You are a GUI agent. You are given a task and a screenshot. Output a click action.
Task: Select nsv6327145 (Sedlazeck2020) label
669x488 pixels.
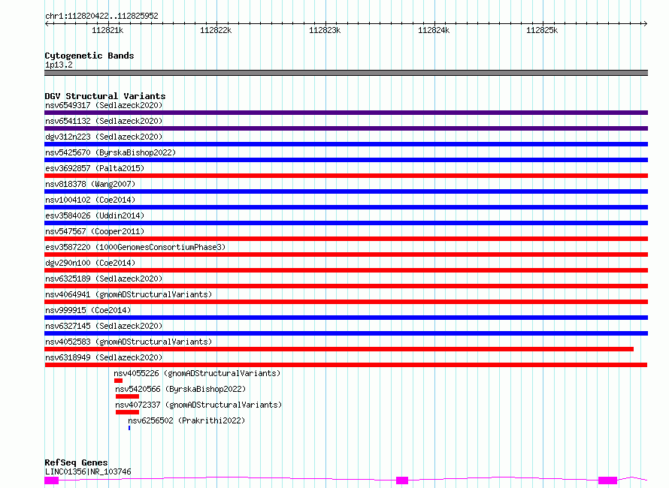104,326
